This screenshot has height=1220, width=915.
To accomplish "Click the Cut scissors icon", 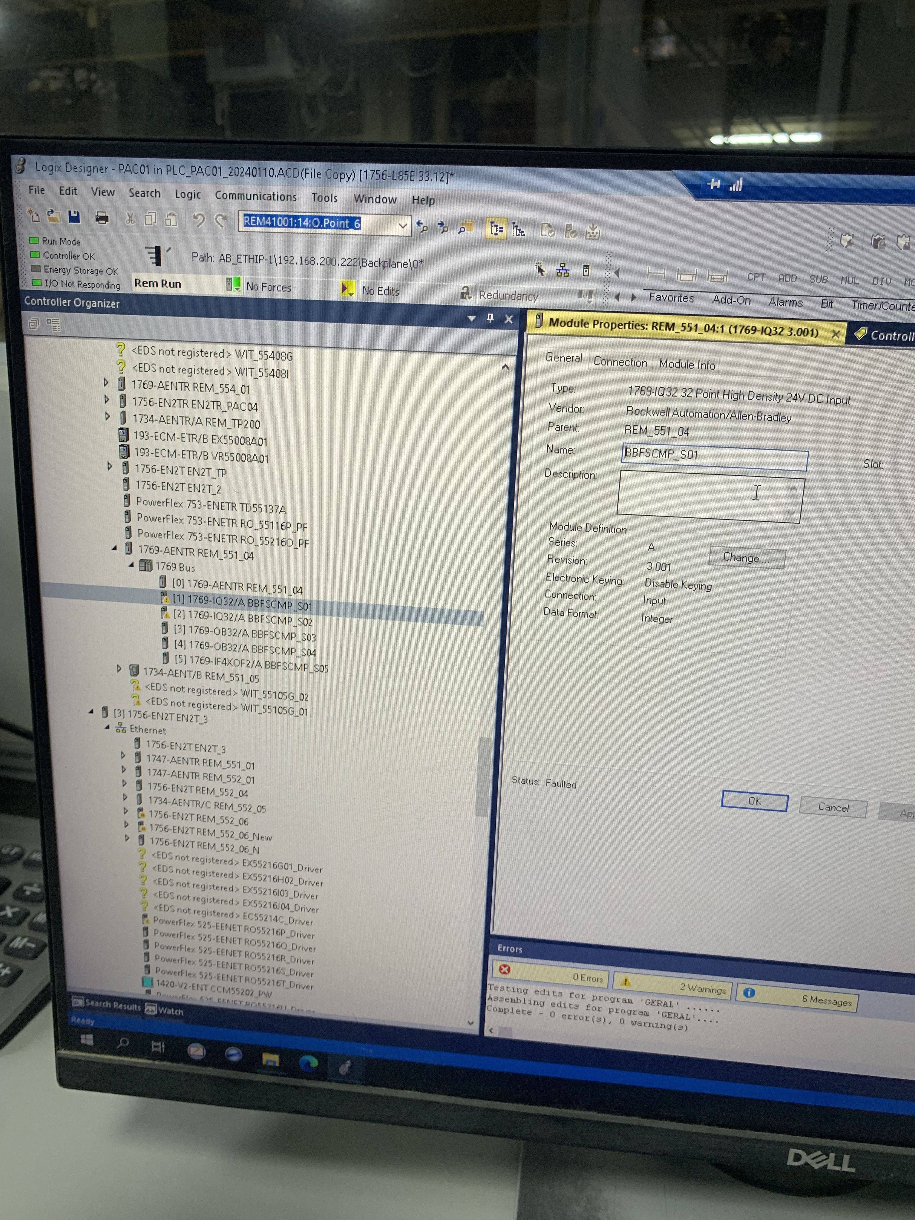I will click(x=130, y=219).
